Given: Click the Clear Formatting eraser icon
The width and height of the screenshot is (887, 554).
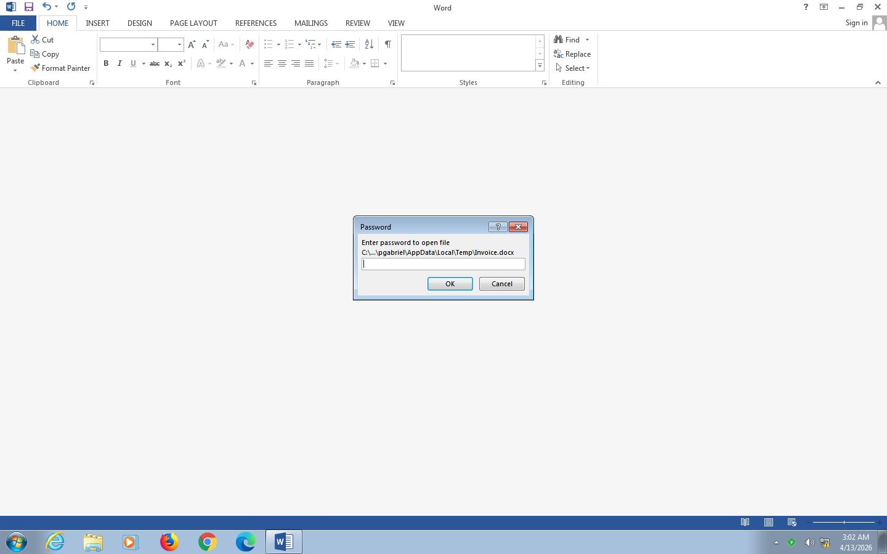Looking at the screenshot, I should click(x=249, y=44).
